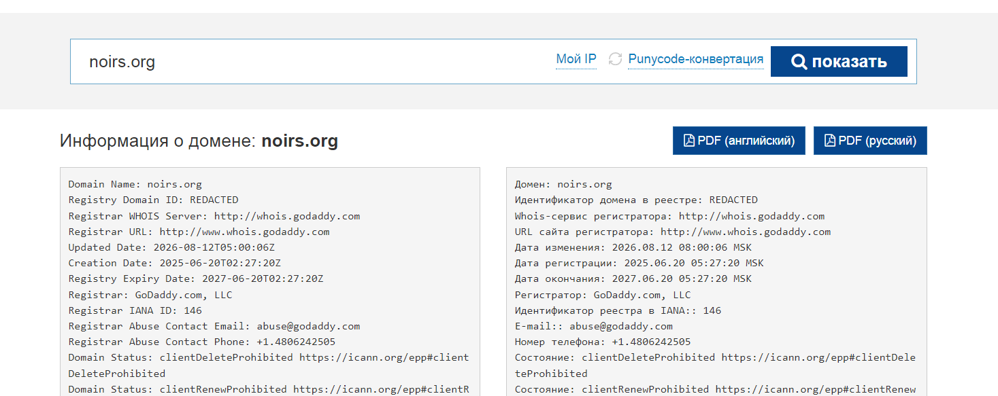Download PDF (английский) report
The image size is (998, 396).
click(x=739, y=141)
